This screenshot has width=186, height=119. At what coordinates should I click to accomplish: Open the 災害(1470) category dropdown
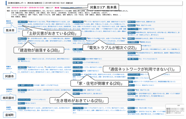pos(23,22)
